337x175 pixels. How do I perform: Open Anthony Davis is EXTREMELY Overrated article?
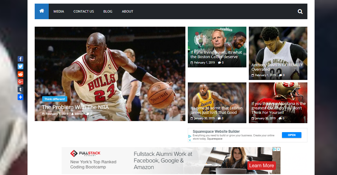(x=277, y=67)
